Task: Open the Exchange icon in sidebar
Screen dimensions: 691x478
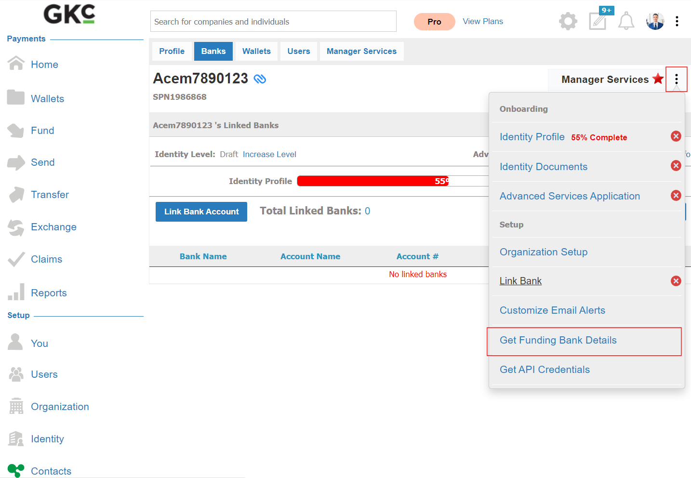Action: pyautogui.click(x=16, y=227)
